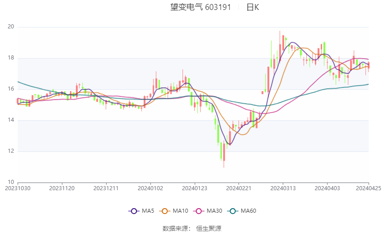Image resolution: width=384 pixels, height=233 pixels.
Task: Click the 20231120 date axis label
Action: pyautogui.click(x=62, y=188)
